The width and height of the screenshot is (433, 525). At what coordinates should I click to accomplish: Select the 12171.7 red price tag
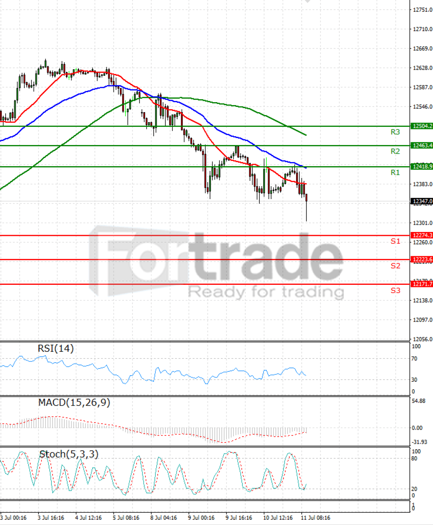coord(421,284)
